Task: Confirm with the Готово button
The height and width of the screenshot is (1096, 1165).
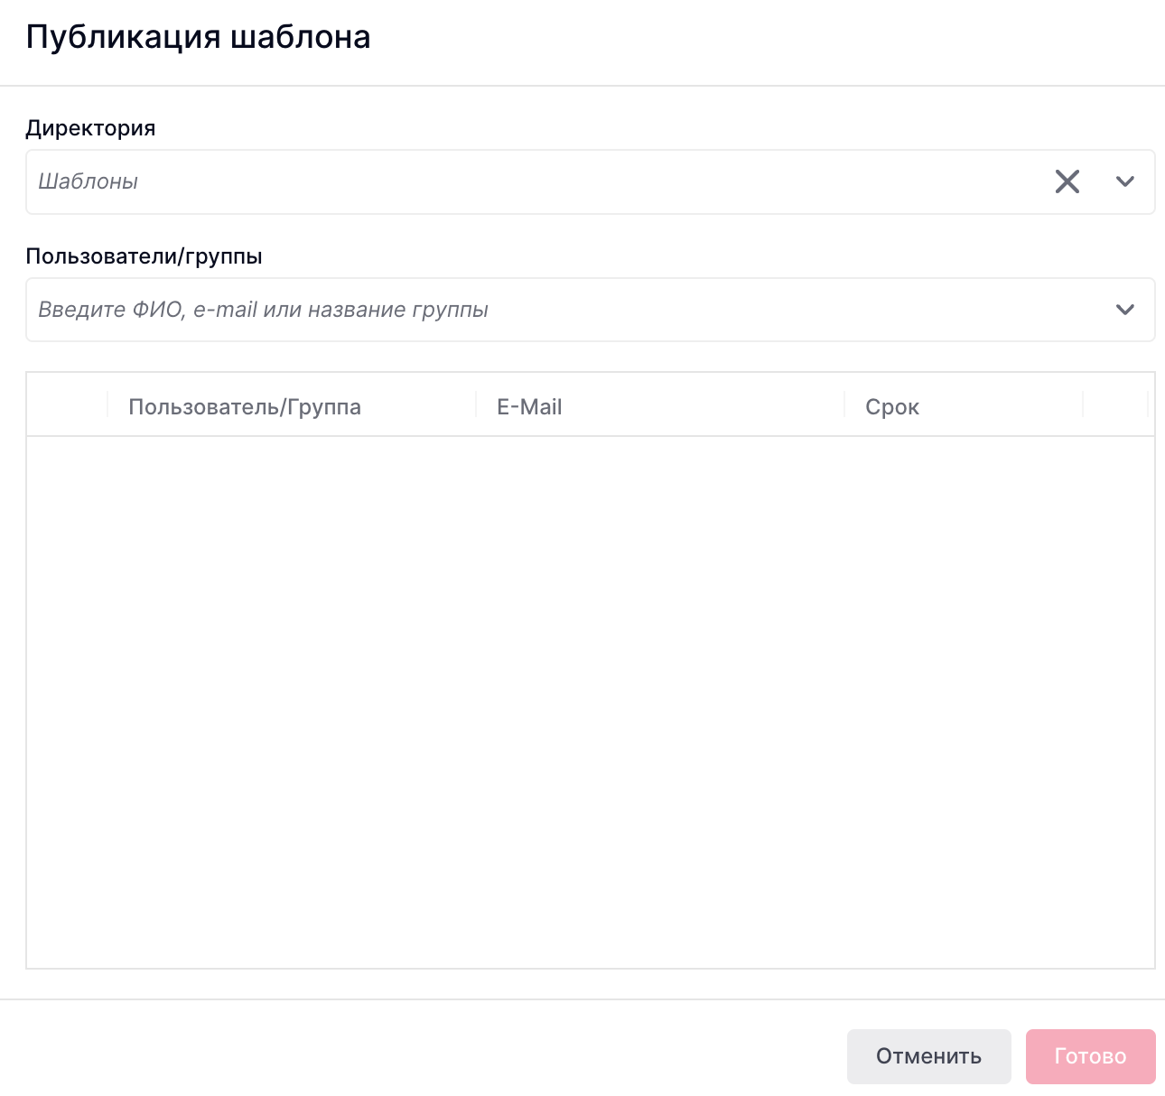Action: 1090,1056
